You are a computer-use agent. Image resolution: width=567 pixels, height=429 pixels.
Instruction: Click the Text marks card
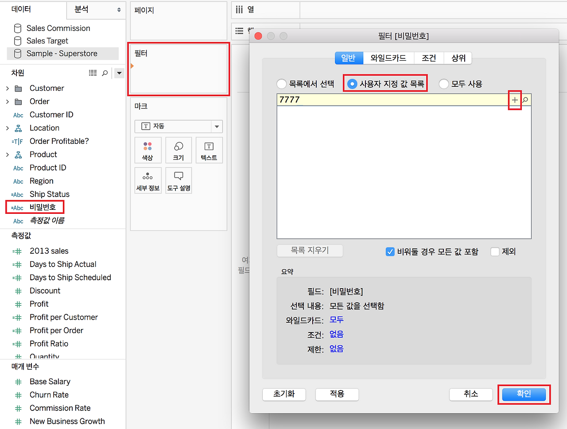209,150
